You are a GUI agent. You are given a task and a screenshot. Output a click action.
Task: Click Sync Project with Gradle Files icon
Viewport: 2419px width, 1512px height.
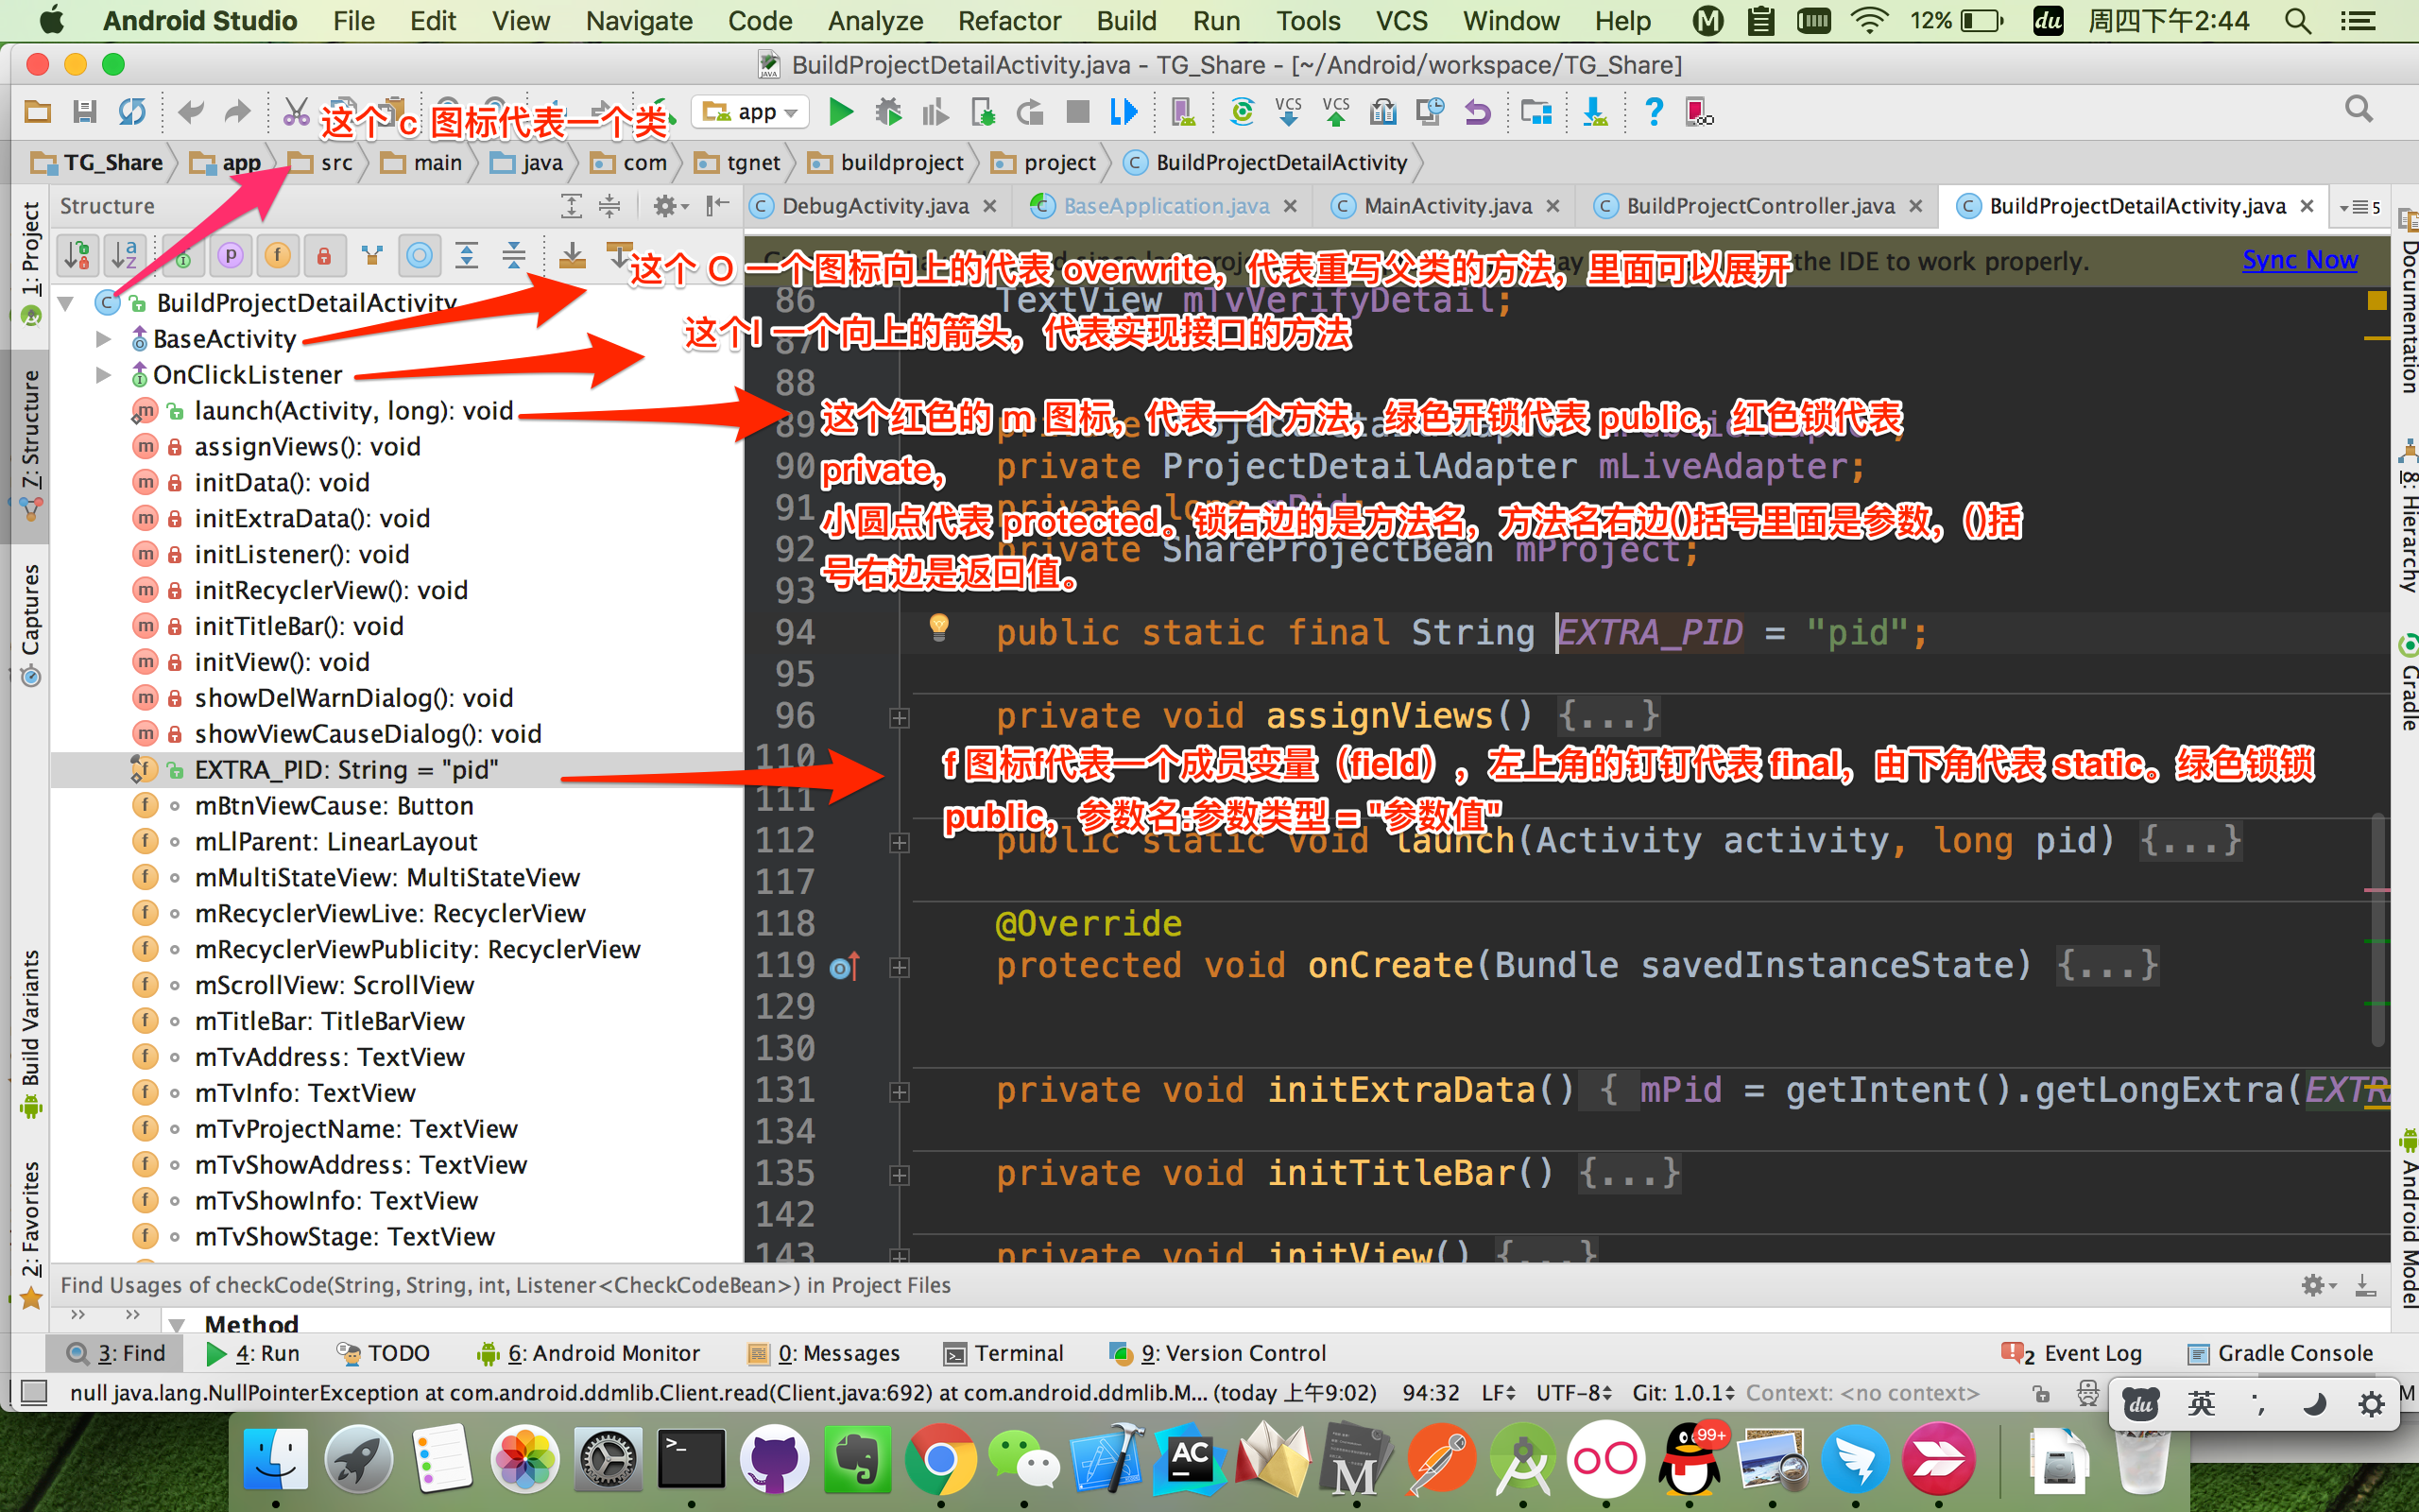pos(1242,111)
